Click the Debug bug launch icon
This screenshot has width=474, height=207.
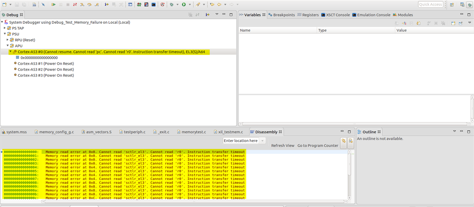point(172,4)
